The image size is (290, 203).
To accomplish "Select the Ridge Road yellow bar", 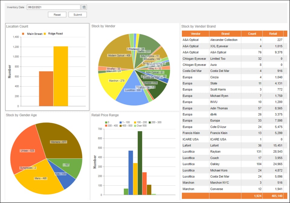I will click(x=61, y=76).
